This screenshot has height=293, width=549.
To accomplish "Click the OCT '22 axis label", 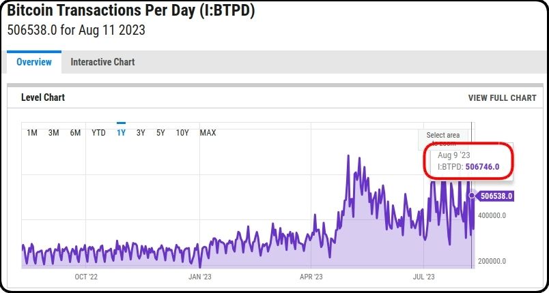I will point(86,277).
